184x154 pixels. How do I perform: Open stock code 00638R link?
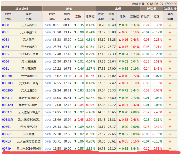pos(7,120)
